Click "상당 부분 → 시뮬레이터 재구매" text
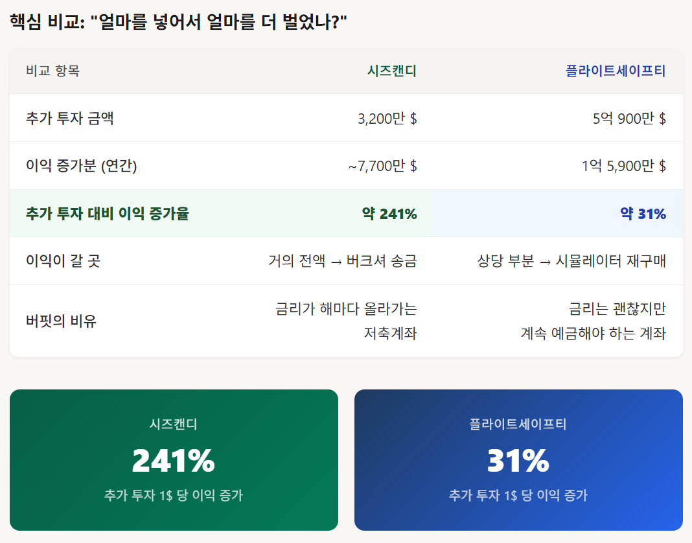692x543 pixels. click(571, 261)
